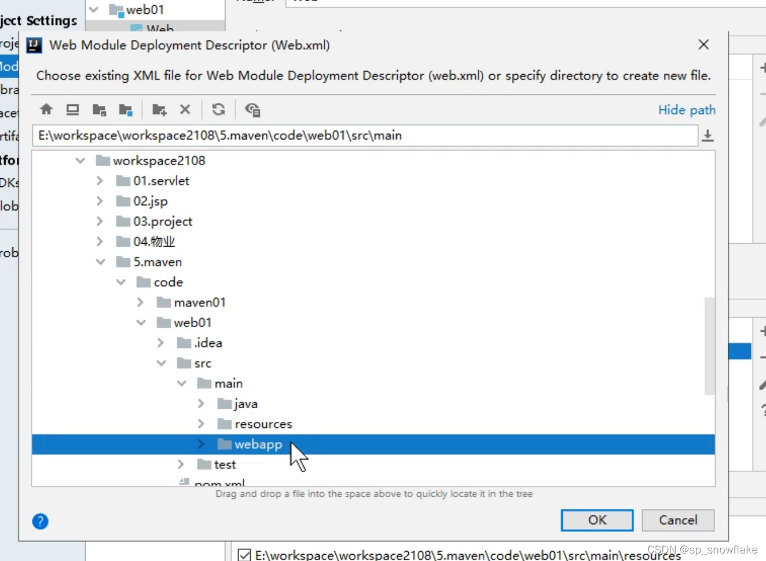Confirm with the OK button
The height and width of the screenshot is (561, 766).
[x=597, y=520]
